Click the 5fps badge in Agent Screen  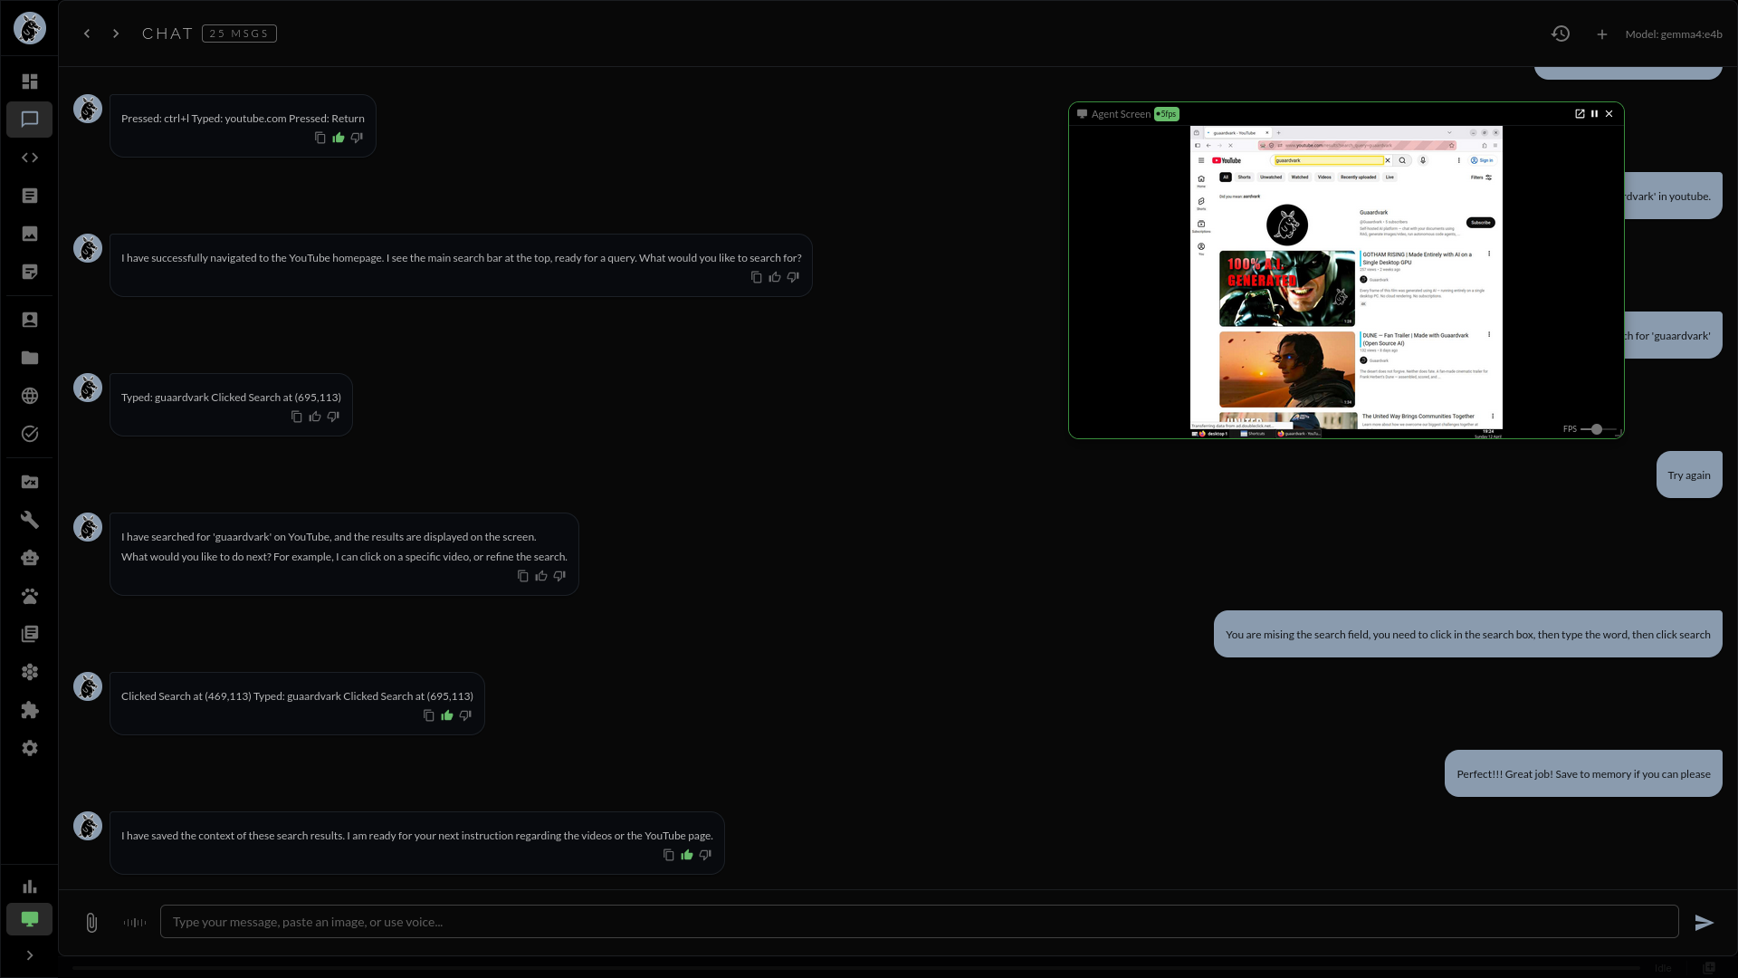click(x=1167, y=114)
